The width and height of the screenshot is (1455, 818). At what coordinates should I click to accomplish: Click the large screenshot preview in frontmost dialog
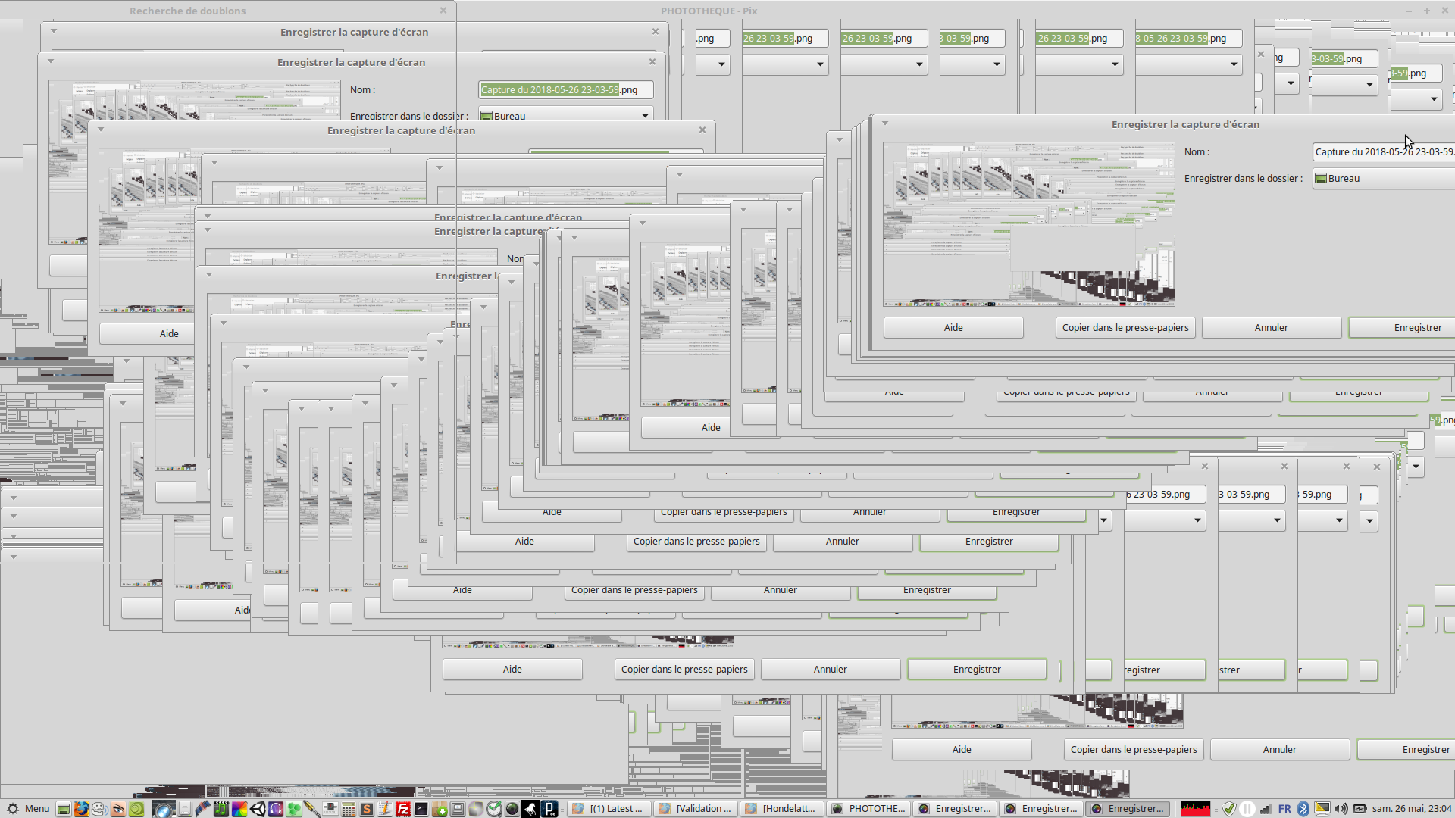(1028, 224)
